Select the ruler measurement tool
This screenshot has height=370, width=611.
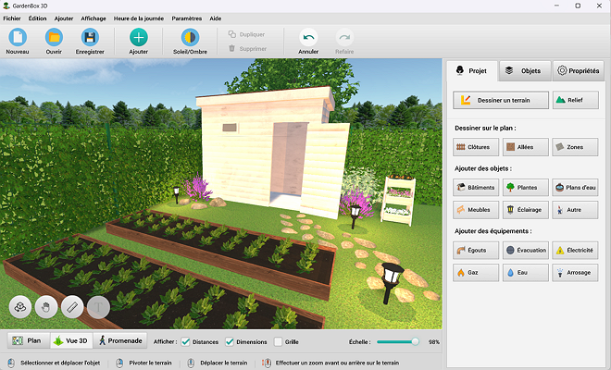tap(72, 307)
